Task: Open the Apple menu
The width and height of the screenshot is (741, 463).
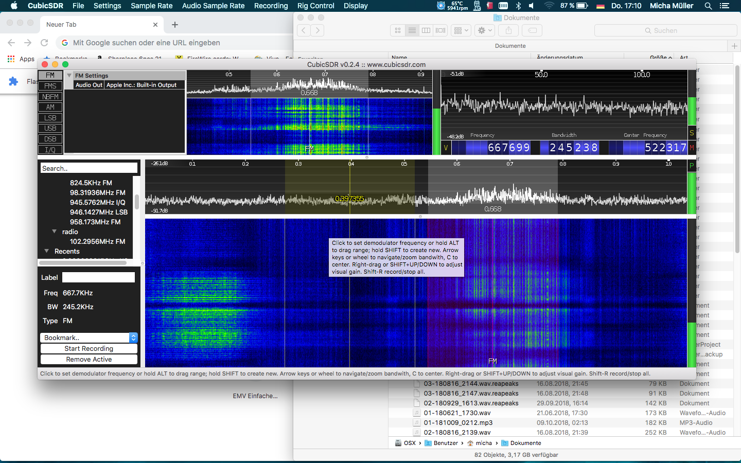Action: tap(14, 6)
